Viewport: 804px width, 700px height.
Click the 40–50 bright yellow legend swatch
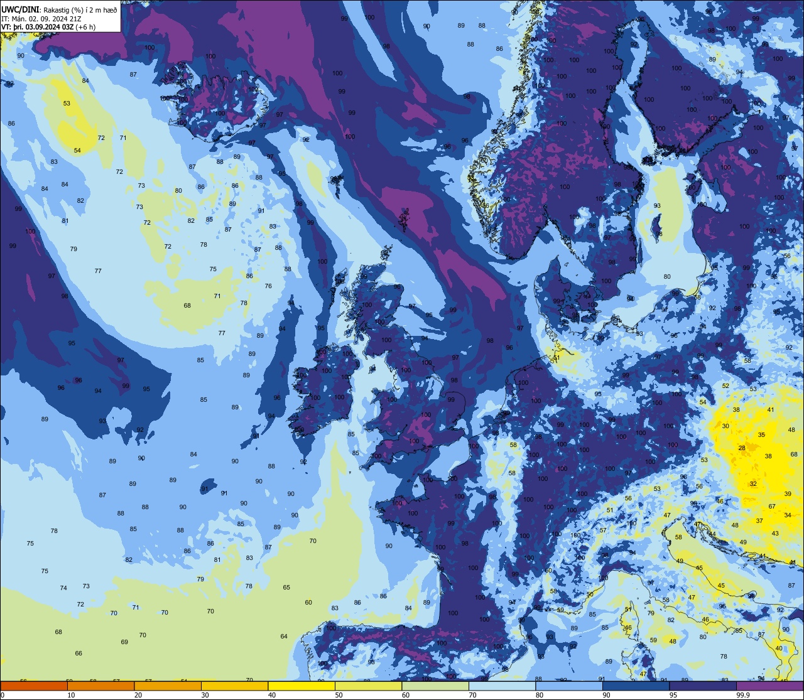tap(301, 686)
